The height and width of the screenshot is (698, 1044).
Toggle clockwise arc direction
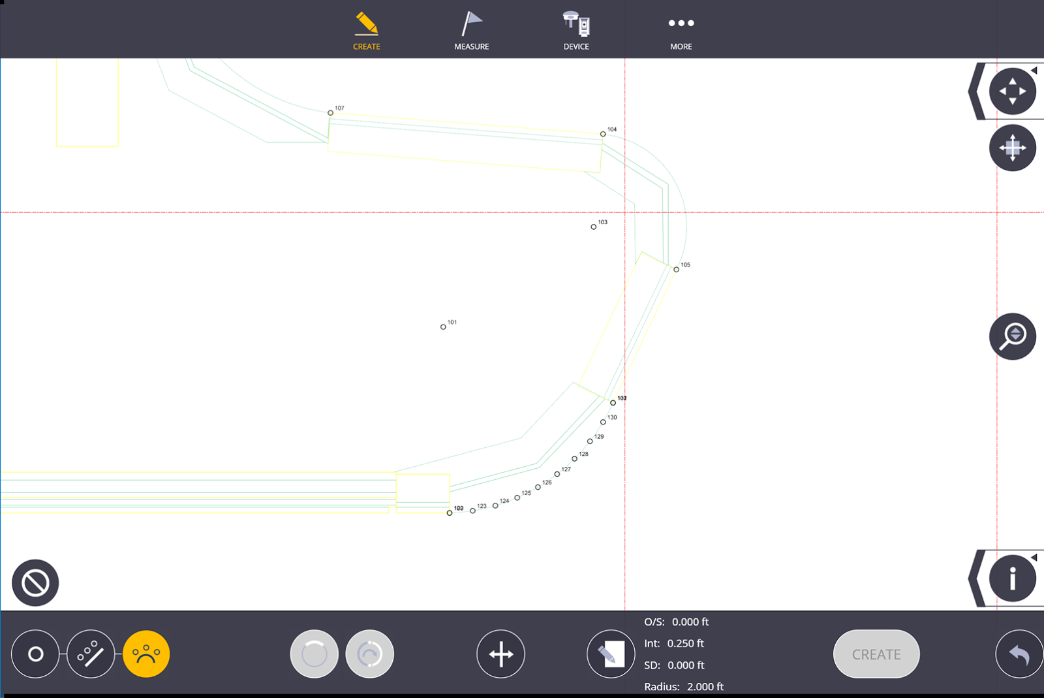(x=369, y=654)
